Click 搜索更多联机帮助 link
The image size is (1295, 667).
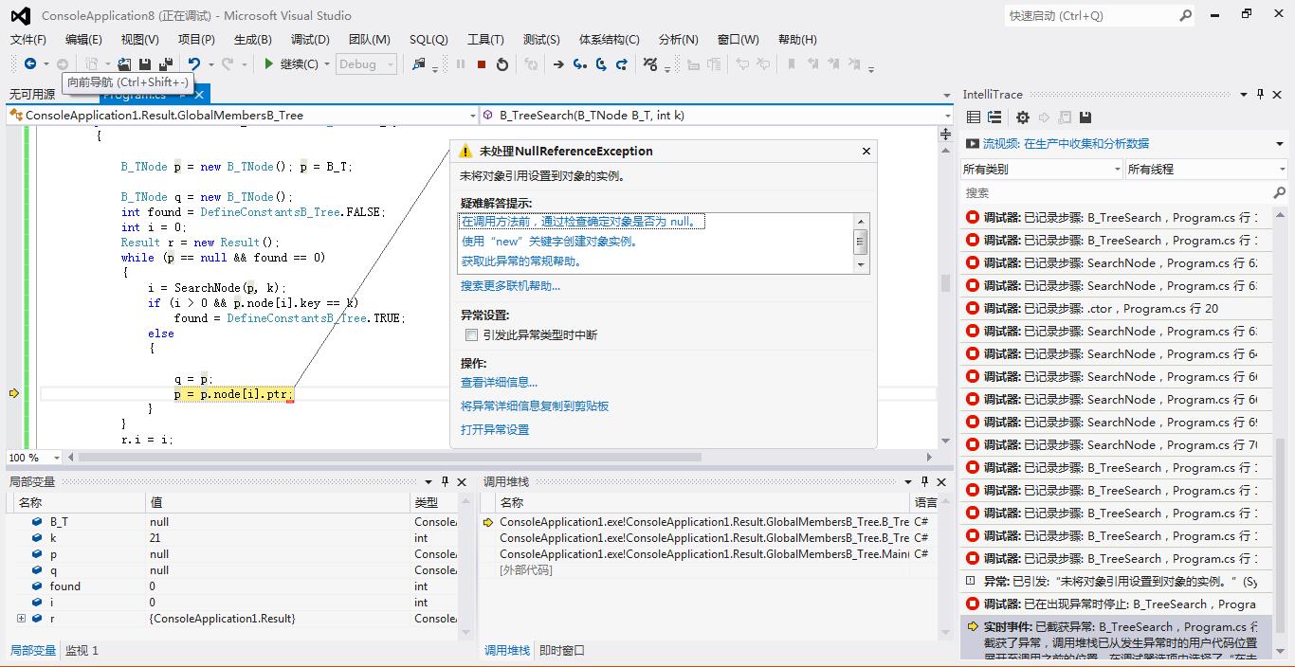pyautogui.click(x=510, y=285)
